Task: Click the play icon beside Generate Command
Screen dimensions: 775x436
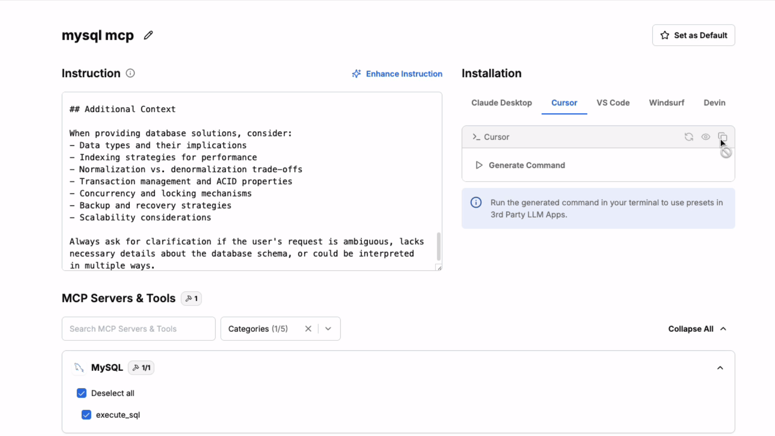Action: coord(479,165)
